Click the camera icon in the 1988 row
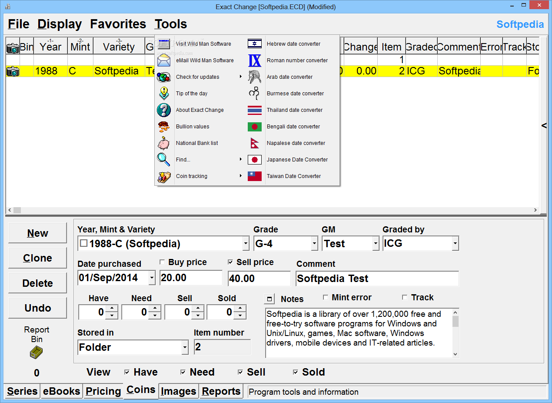 click(13, 71)
